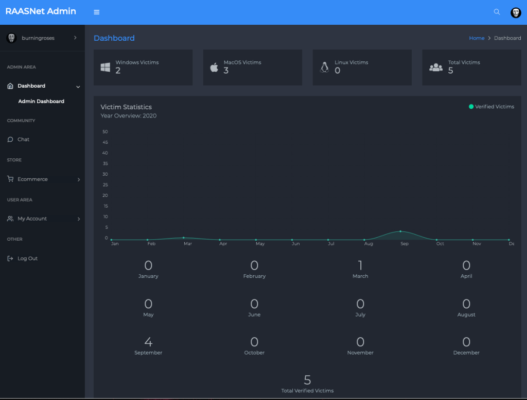Click the Ecommerce shopping cart icon
The image size is (527, 400).
tap(10, 179)
